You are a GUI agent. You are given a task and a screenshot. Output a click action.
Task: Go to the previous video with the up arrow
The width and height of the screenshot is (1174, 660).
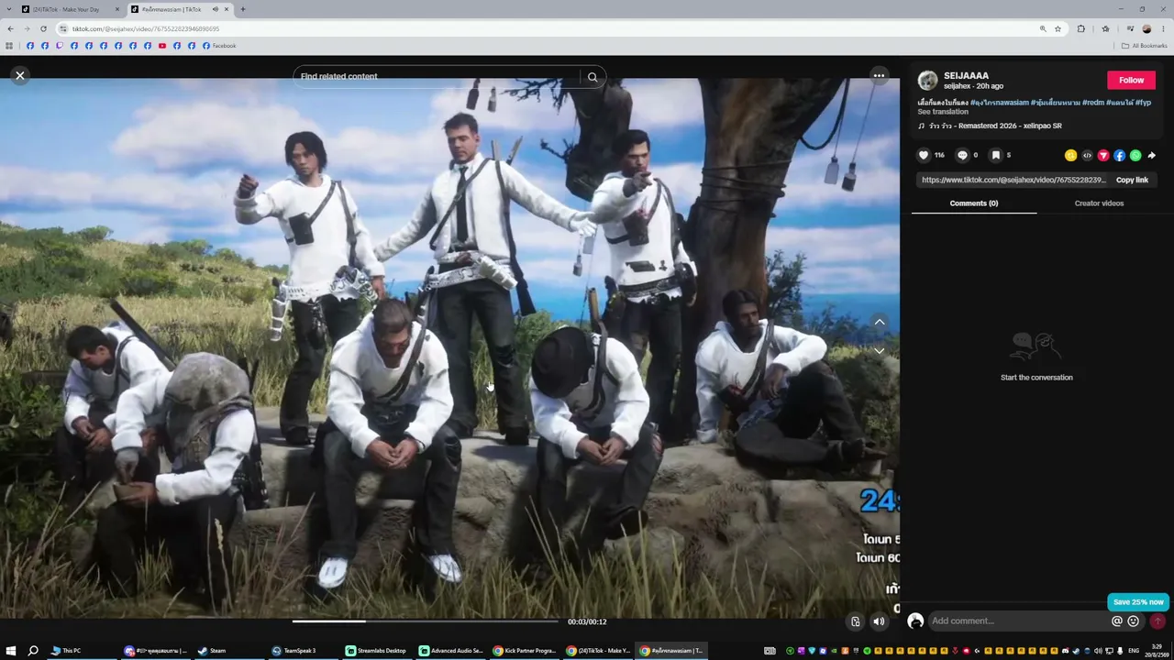tap(880, 322)
